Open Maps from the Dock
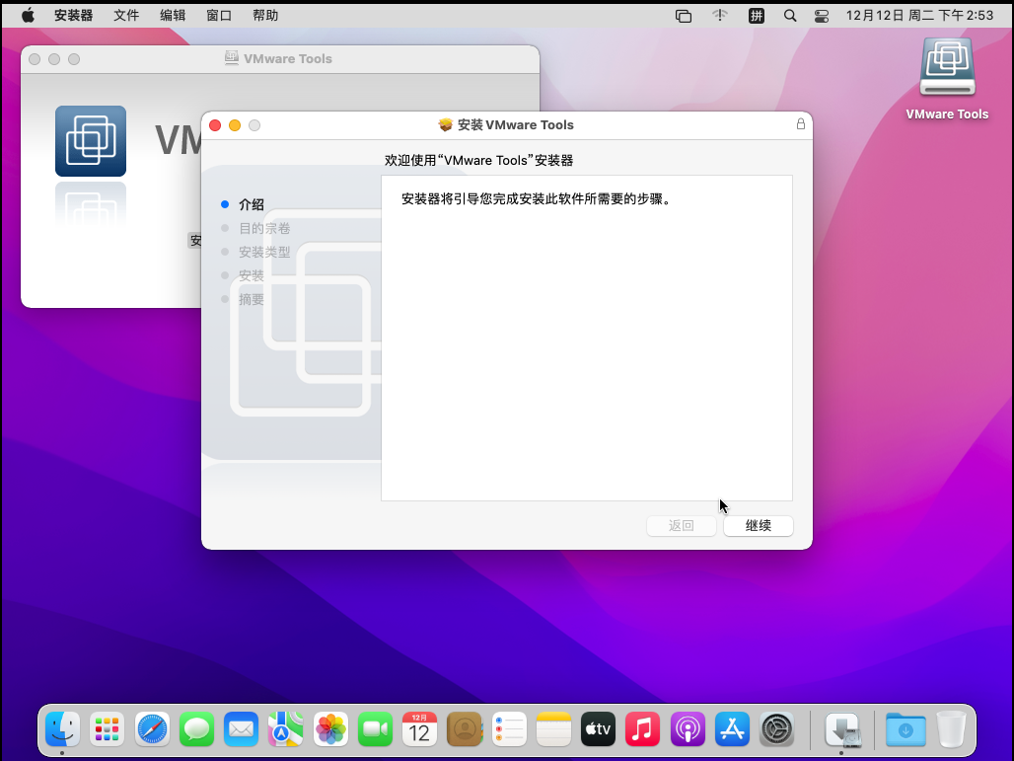1014x761 pixels. [286, 728]
